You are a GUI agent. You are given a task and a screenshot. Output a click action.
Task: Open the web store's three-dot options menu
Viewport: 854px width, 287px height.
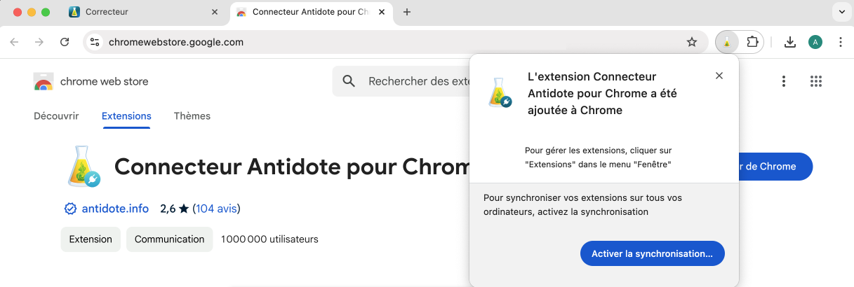coord(784,81)
